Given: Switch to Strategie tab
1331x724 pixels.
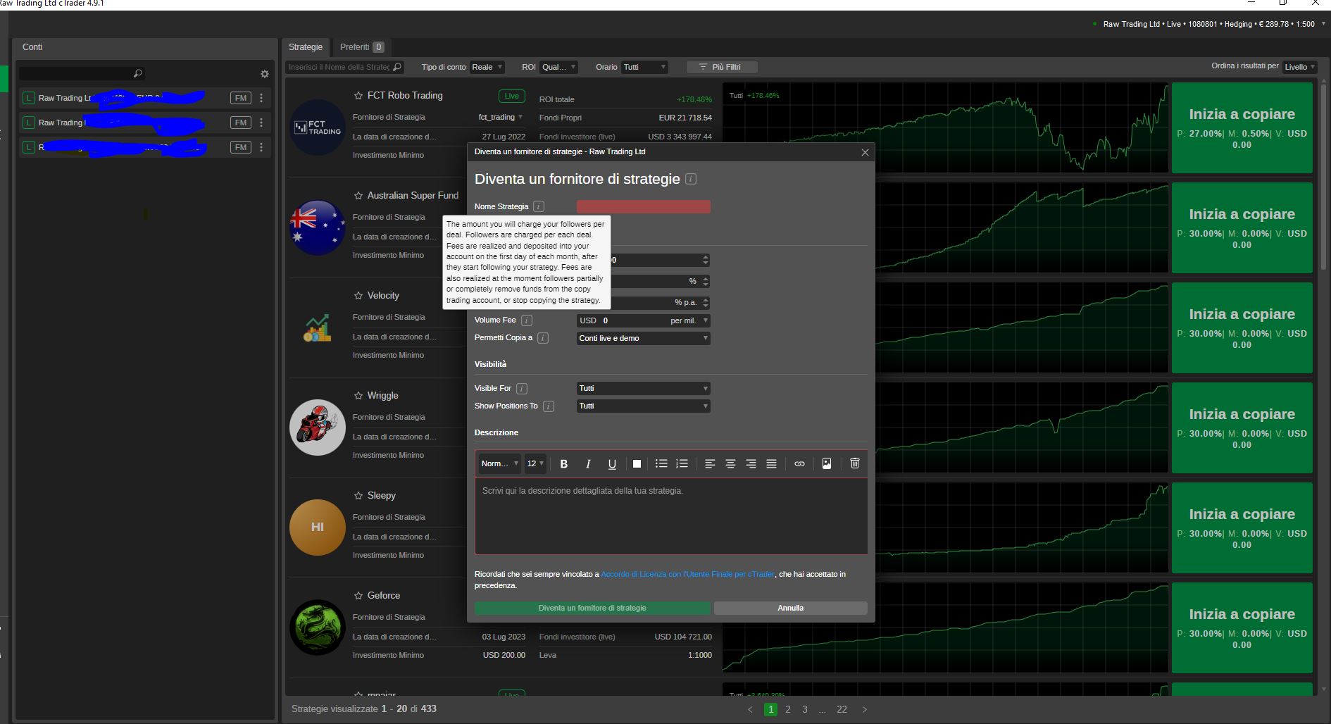Looking at the screenshot, I should point(306,47).
